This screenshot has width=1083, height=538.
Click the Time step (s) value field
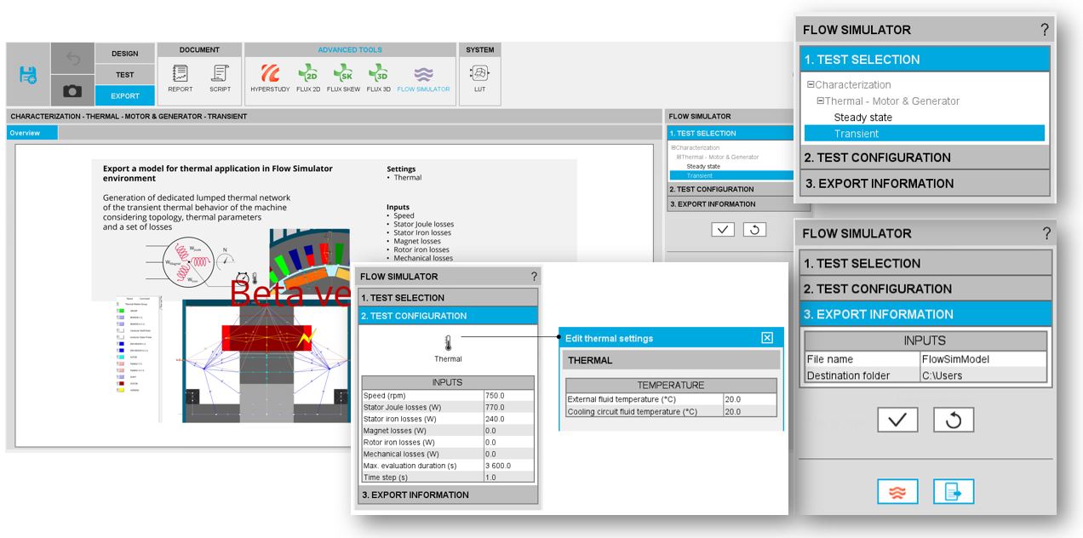tap(508, 478)
